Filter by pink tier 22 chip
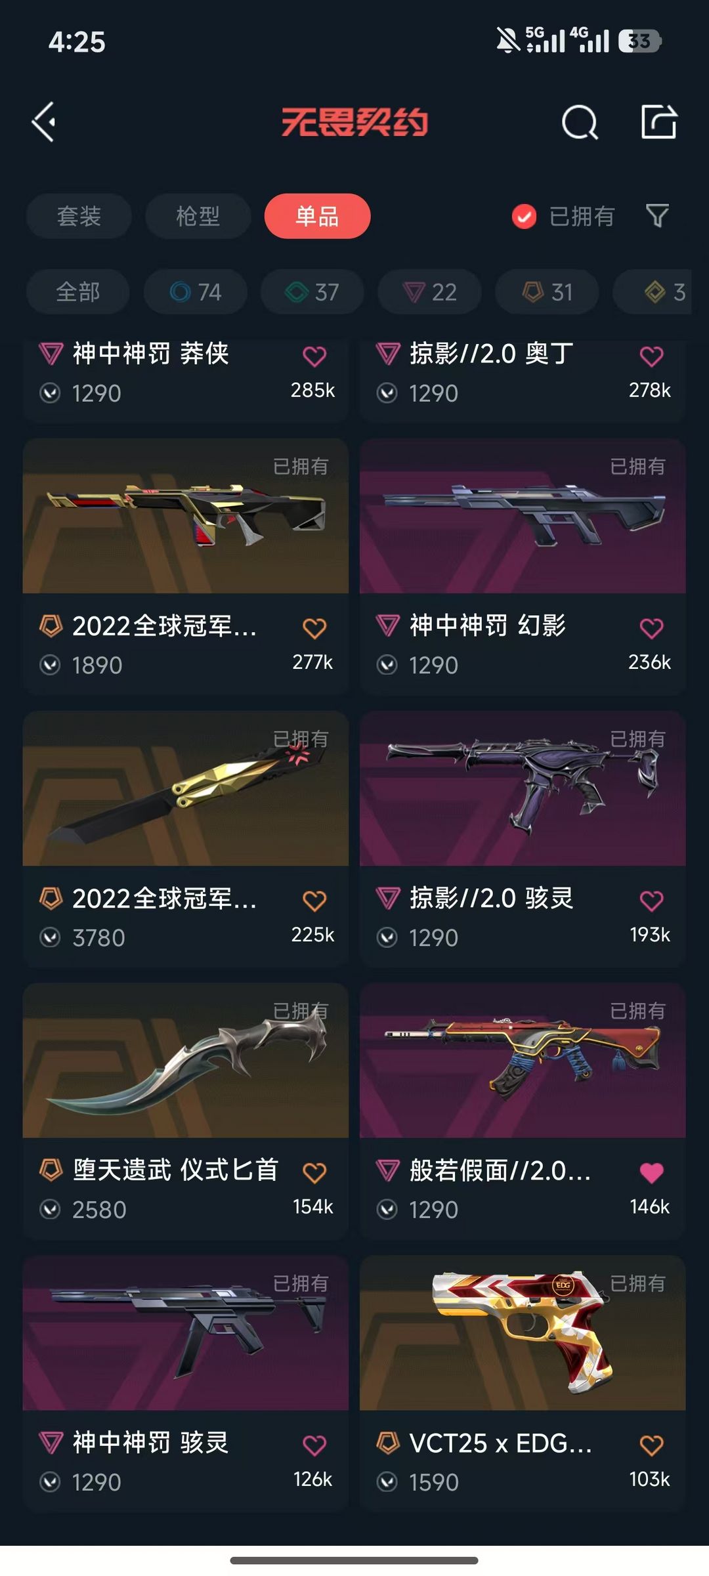The height and width of the screenshot is (1576, 709). click(x=429, y=291)
